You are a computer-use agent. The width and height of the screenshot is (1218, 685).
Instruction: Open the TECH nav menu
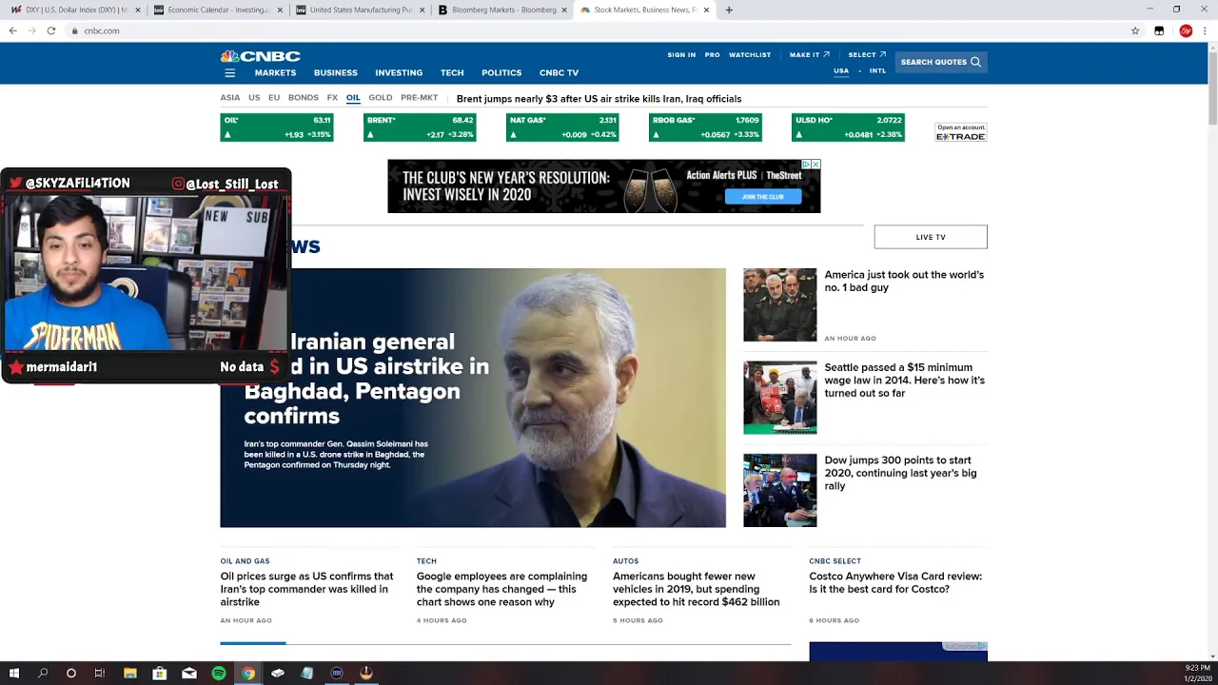tap(452, 73)
